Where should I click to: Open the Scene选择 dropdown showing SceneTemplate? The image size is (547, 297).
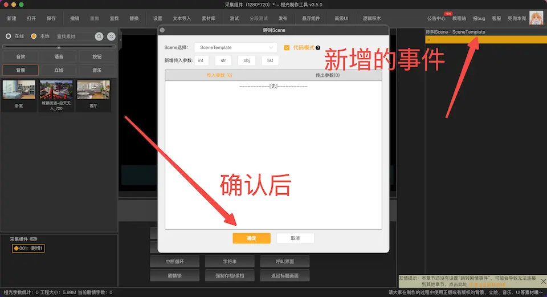[236, 47]
